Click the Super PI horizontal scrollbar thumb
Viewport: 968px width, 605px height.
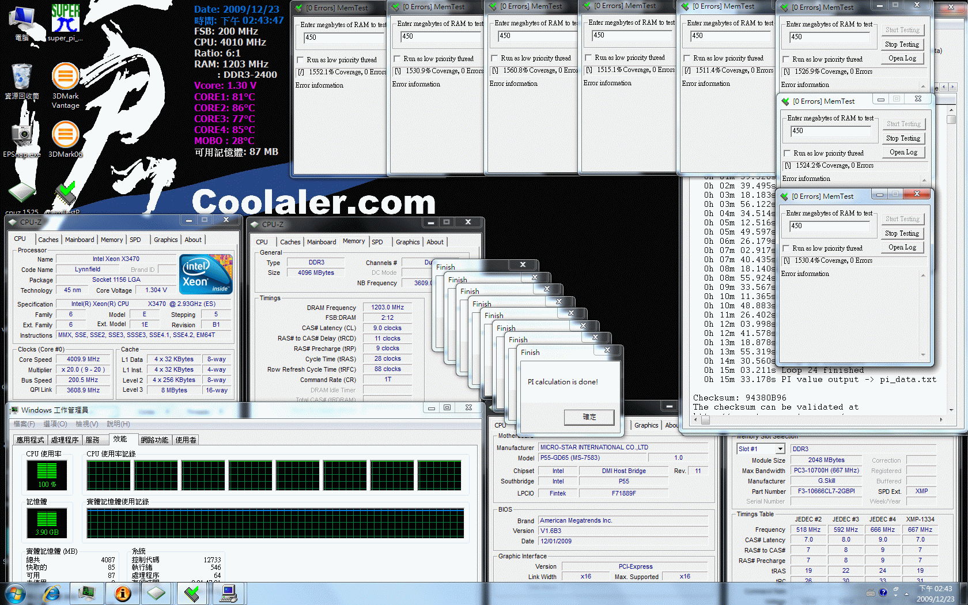(x=705, y=419)
